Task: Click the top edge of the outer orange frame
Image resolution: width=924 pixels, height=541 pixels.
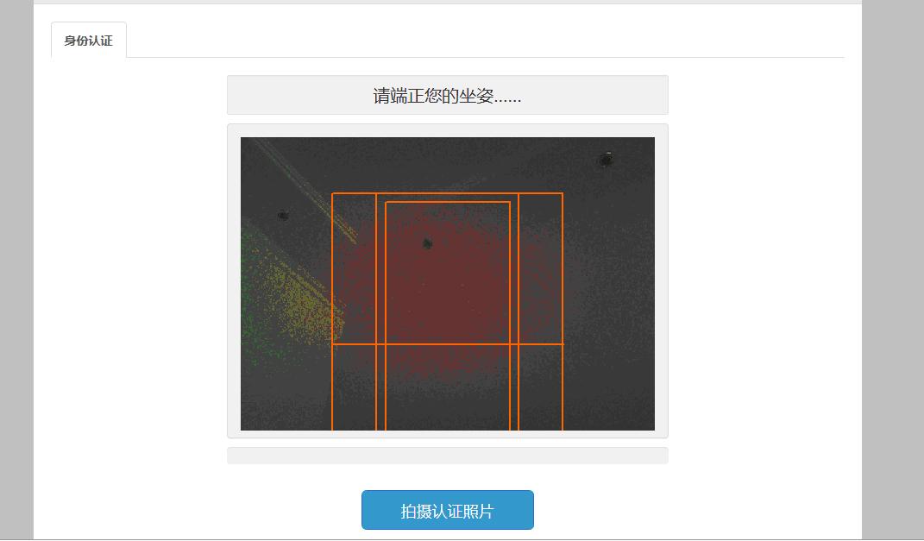Action: click(447, 193)
